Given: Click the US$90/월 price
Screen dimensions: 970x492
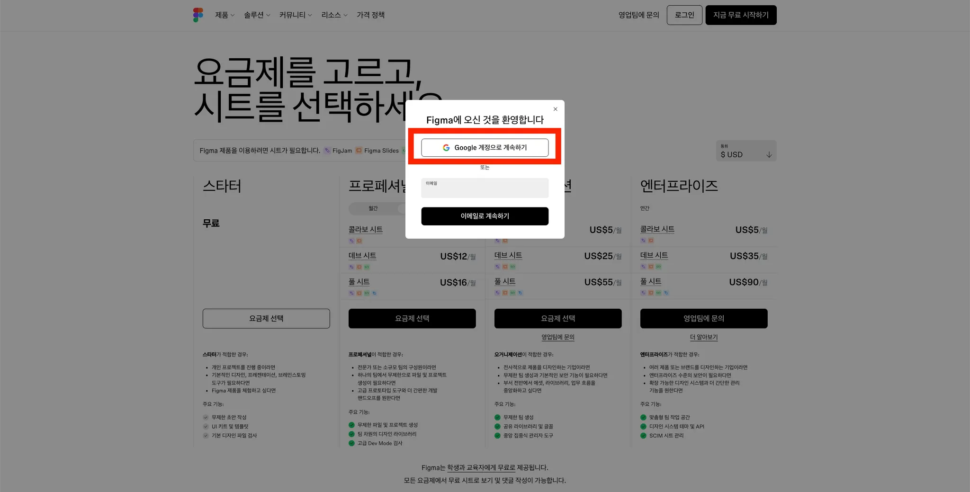Looking at the screenshot, I should (x=748, y=282).
